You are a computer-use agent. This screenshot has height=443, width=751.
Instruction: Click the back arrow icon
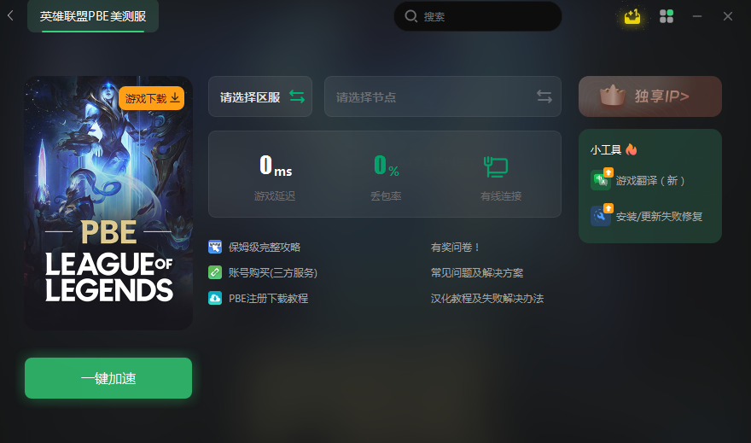click(10, 16)
